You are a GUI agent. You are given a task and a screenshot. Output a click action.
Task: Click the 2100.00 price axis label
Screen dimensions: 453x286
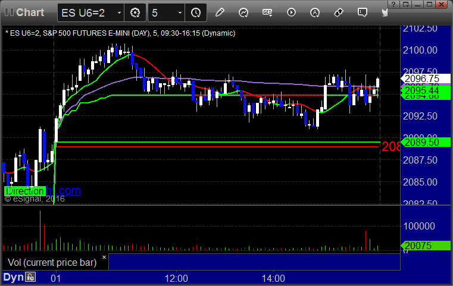click(420, 50)
